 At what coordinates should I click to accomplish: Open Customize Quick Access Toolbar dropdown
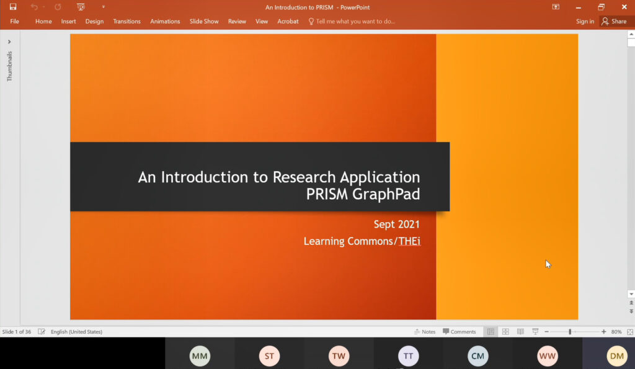point(104,7)
